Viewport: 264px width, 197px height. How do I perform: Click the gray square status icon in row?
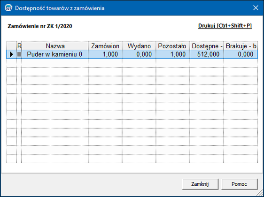(x=19, y=54)
